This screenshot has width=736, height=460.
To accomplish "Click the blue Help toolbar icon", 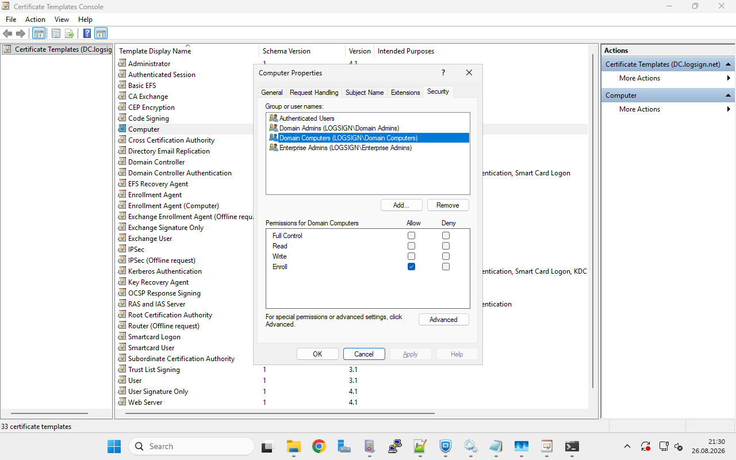I will pos(87,33).
